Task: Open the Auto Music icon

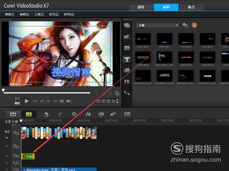Action: tap(101, 114)
